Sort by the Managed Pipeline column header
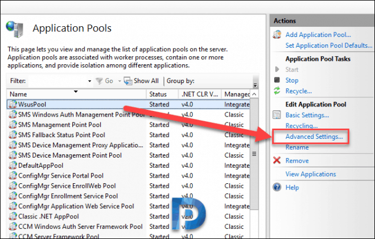Screen dimensions: 375x239 pos(236,94)
